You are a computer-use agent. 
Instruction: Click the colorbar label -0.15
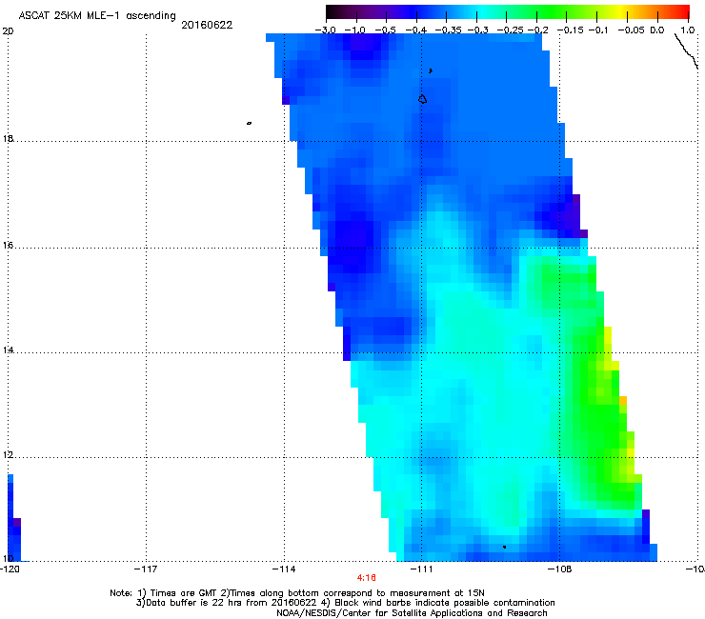570,30
